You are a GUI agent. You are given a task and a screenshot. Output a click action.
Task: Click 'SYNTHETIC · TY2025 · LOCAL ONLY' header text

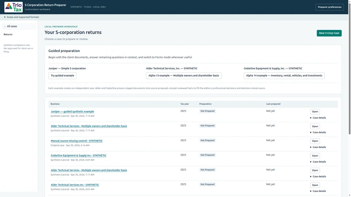(x=88, y=7)
